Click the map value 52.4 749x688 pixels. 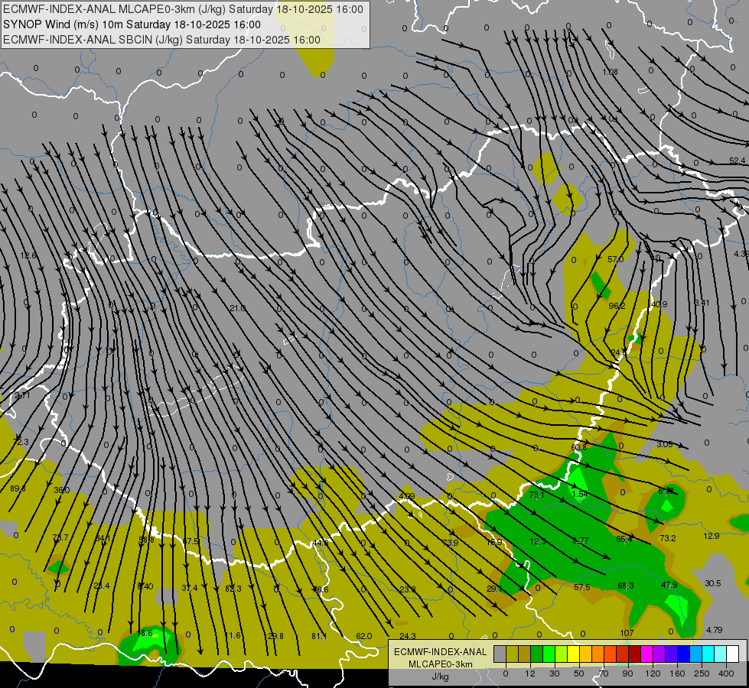737,161
